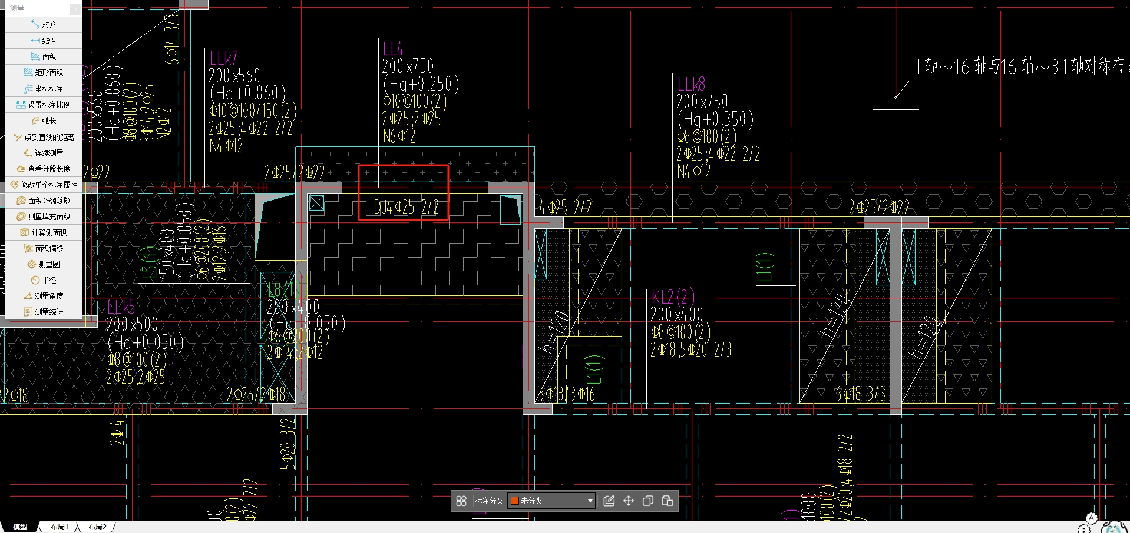Choose 修改单个标注属性 edit annotation property
The width and height of the screenshot is (1130, 533).
pos(44,185)
